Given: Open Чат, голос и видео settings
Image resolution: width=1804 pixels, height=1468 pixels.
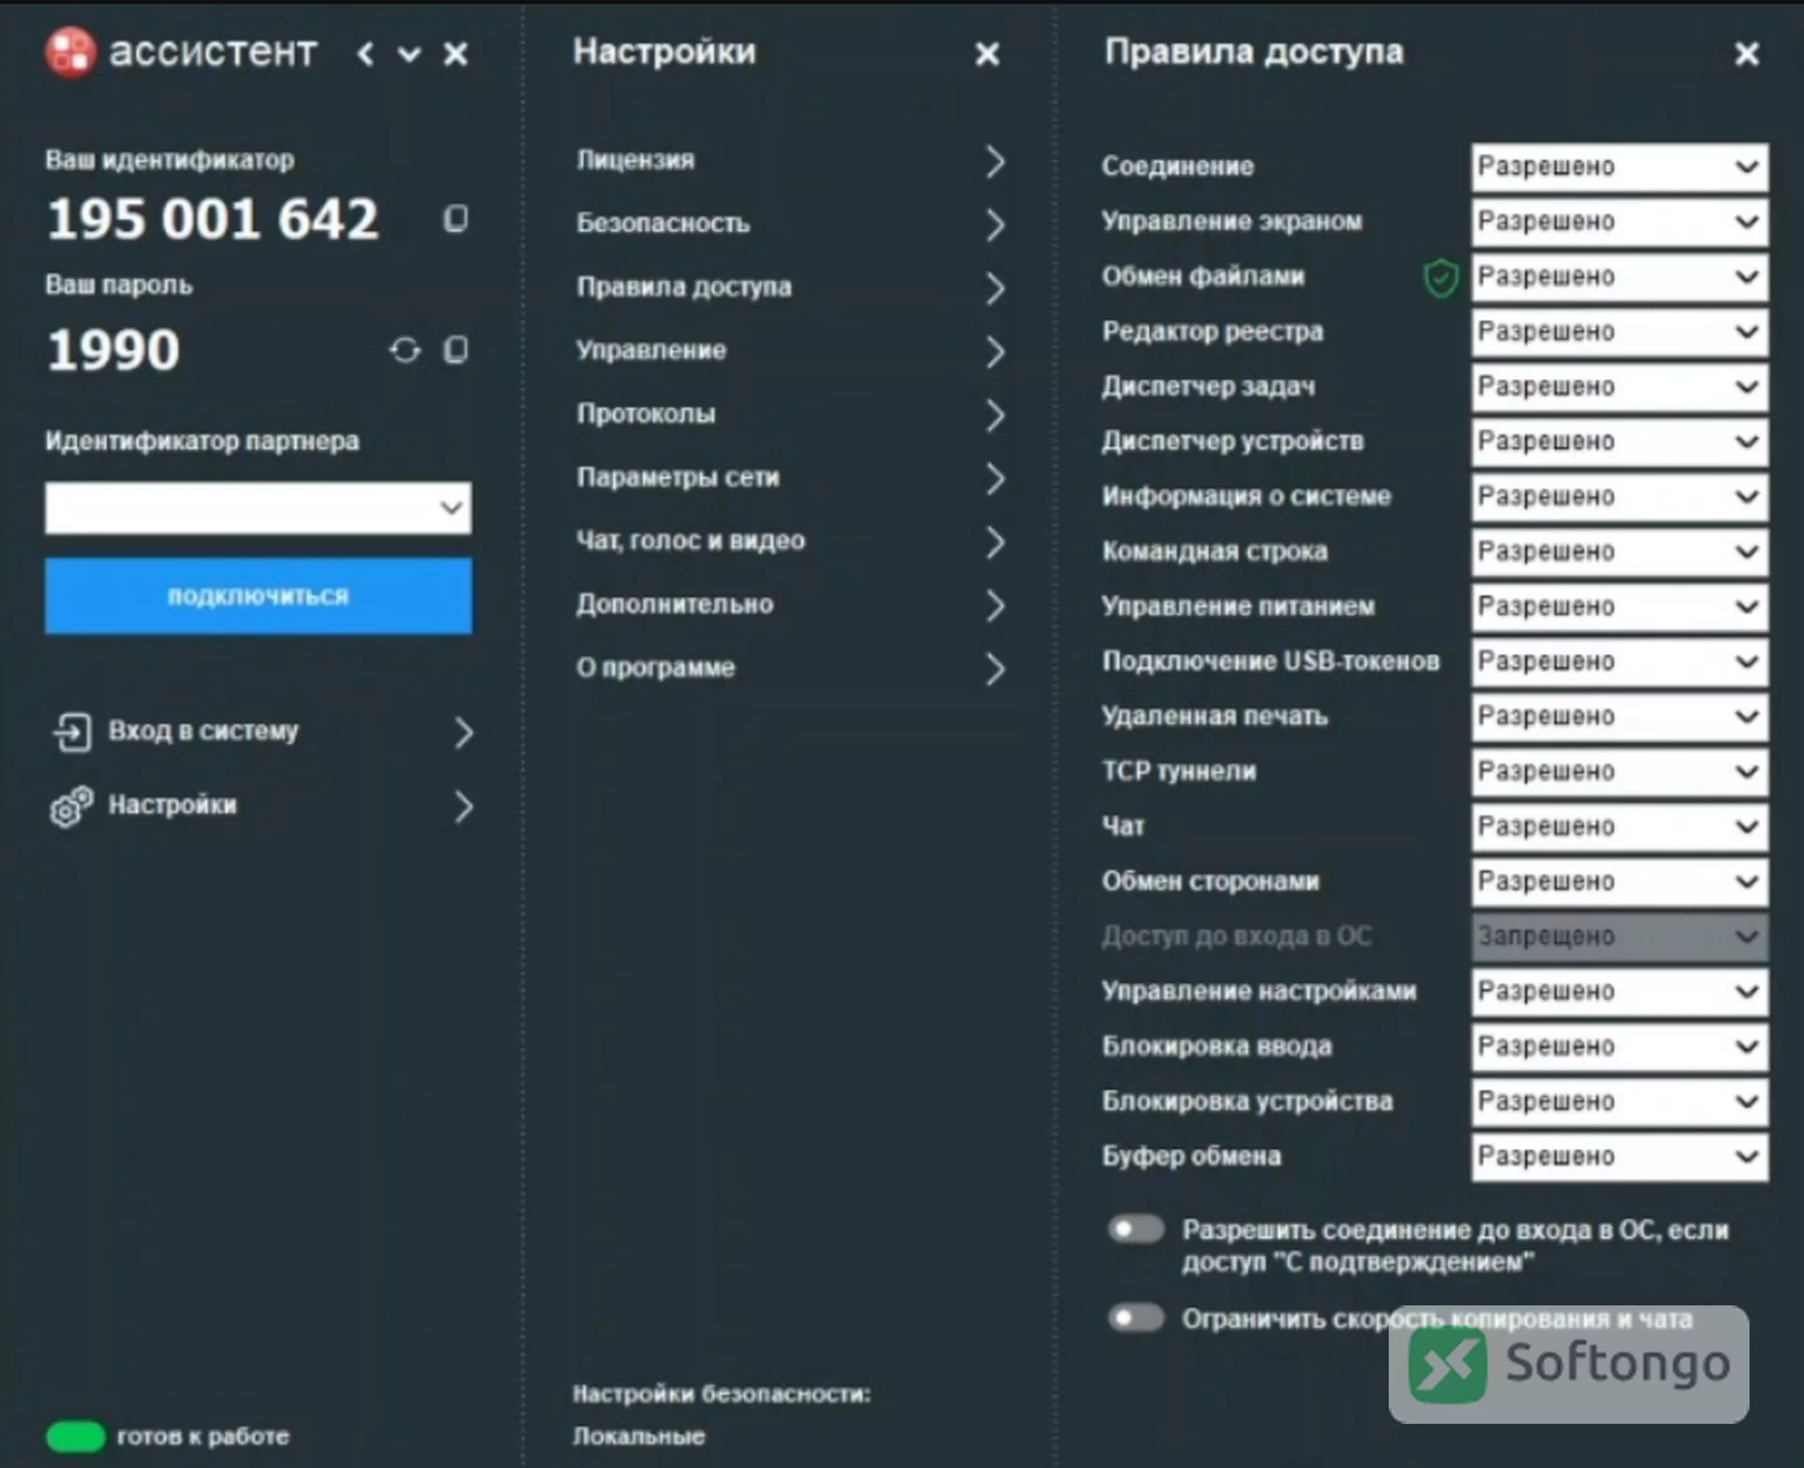Looking at the screenshot, I should point(791,541).
